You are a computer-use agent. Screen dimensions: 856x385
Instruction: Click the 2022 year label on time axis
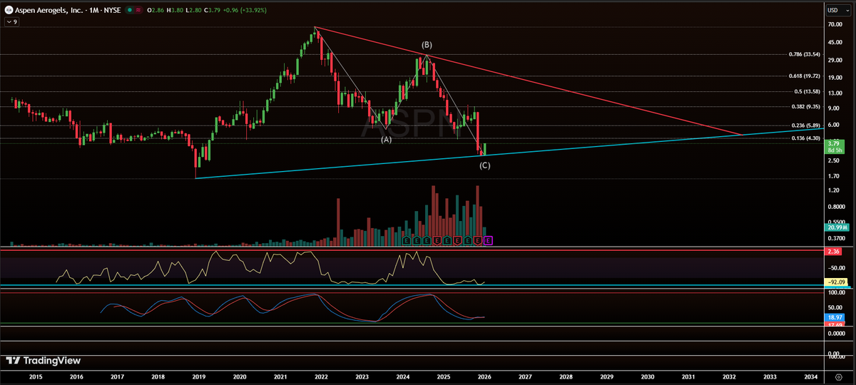(x=321, y=376)
